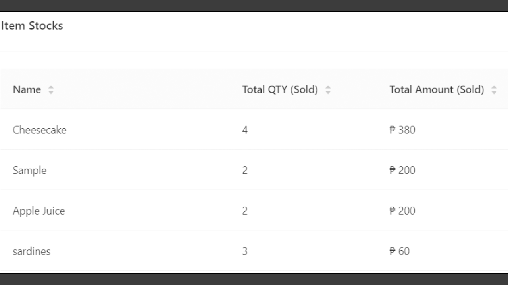Click the Sample name cell
The height and width of the screenshot is (285, 508).
tap(29, 171)
